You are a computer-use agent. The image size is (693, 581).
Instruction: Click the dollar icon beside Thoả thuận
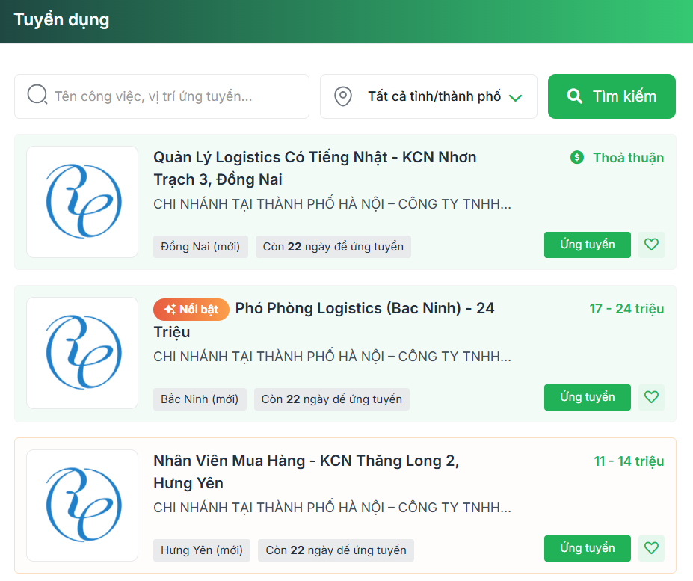(x=577, y=157)
